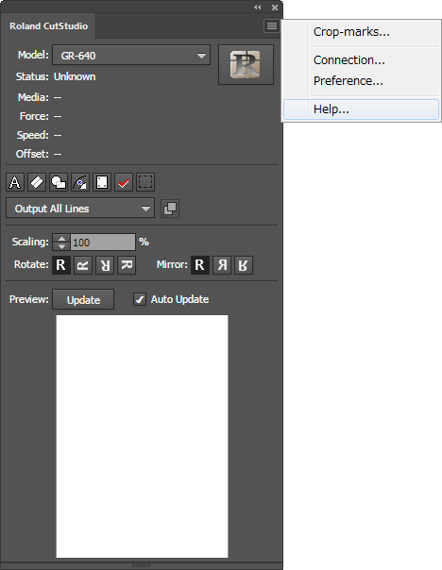Select the upside-down R rotate option
Image resolution: width=442 pixels, height=570 pixels.
(105, 265)
